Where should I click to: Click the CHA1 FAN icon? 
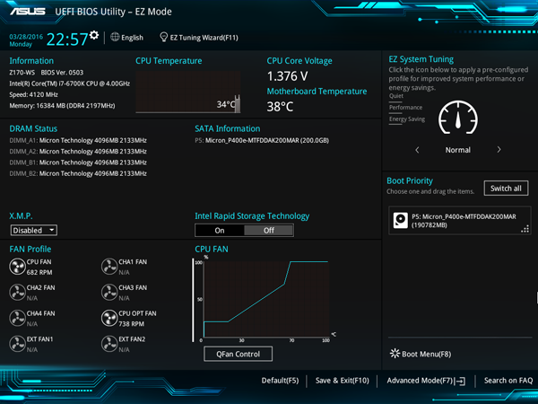(109, 267)
